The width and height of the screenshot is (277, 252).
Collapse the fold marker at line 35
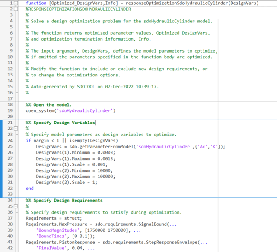pyautogui.click(x=16, y=206)
